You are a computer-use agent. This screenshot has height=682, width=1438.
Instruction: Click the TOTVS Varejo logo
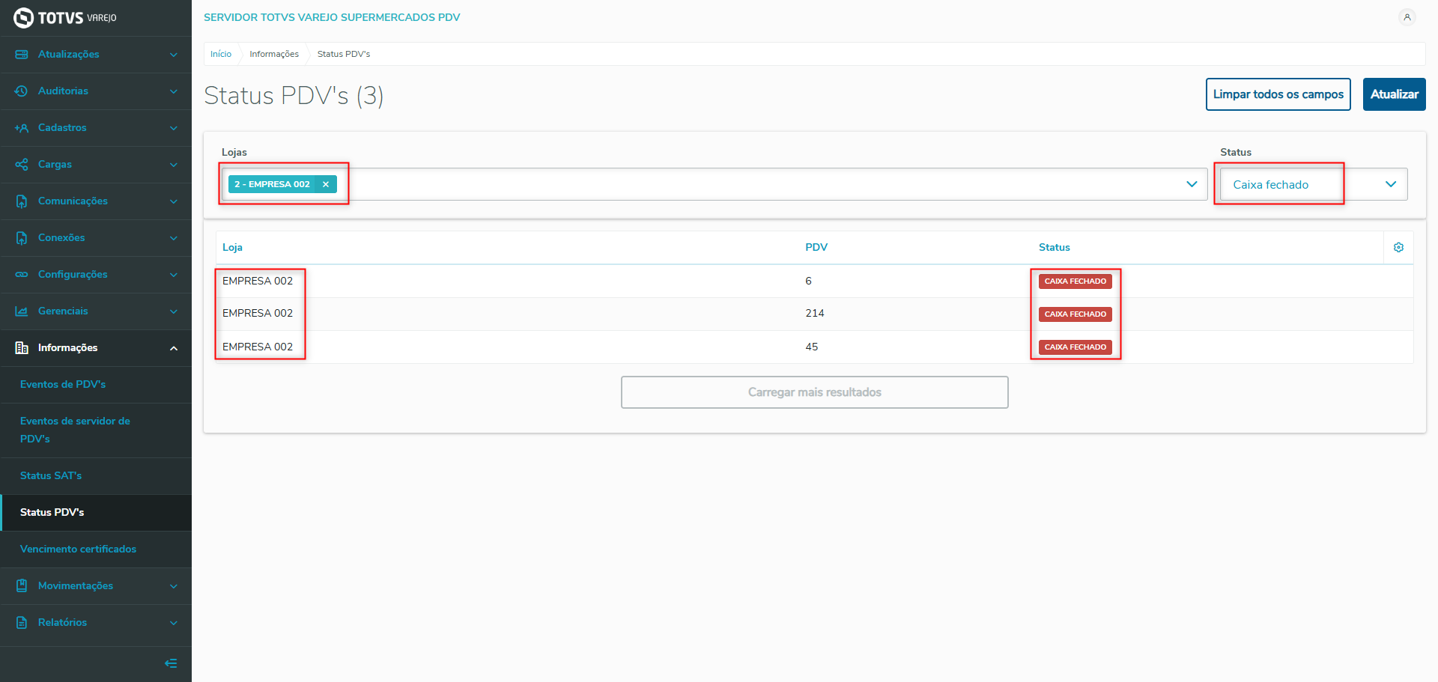65,17
